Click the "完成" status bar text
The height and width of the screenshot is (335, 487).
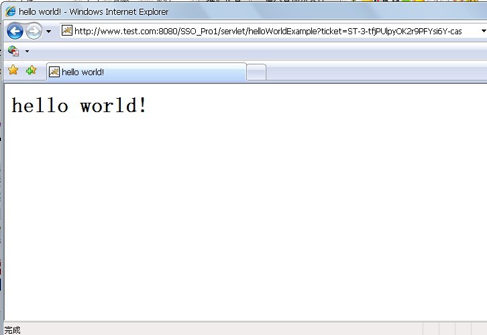(13, 330)
